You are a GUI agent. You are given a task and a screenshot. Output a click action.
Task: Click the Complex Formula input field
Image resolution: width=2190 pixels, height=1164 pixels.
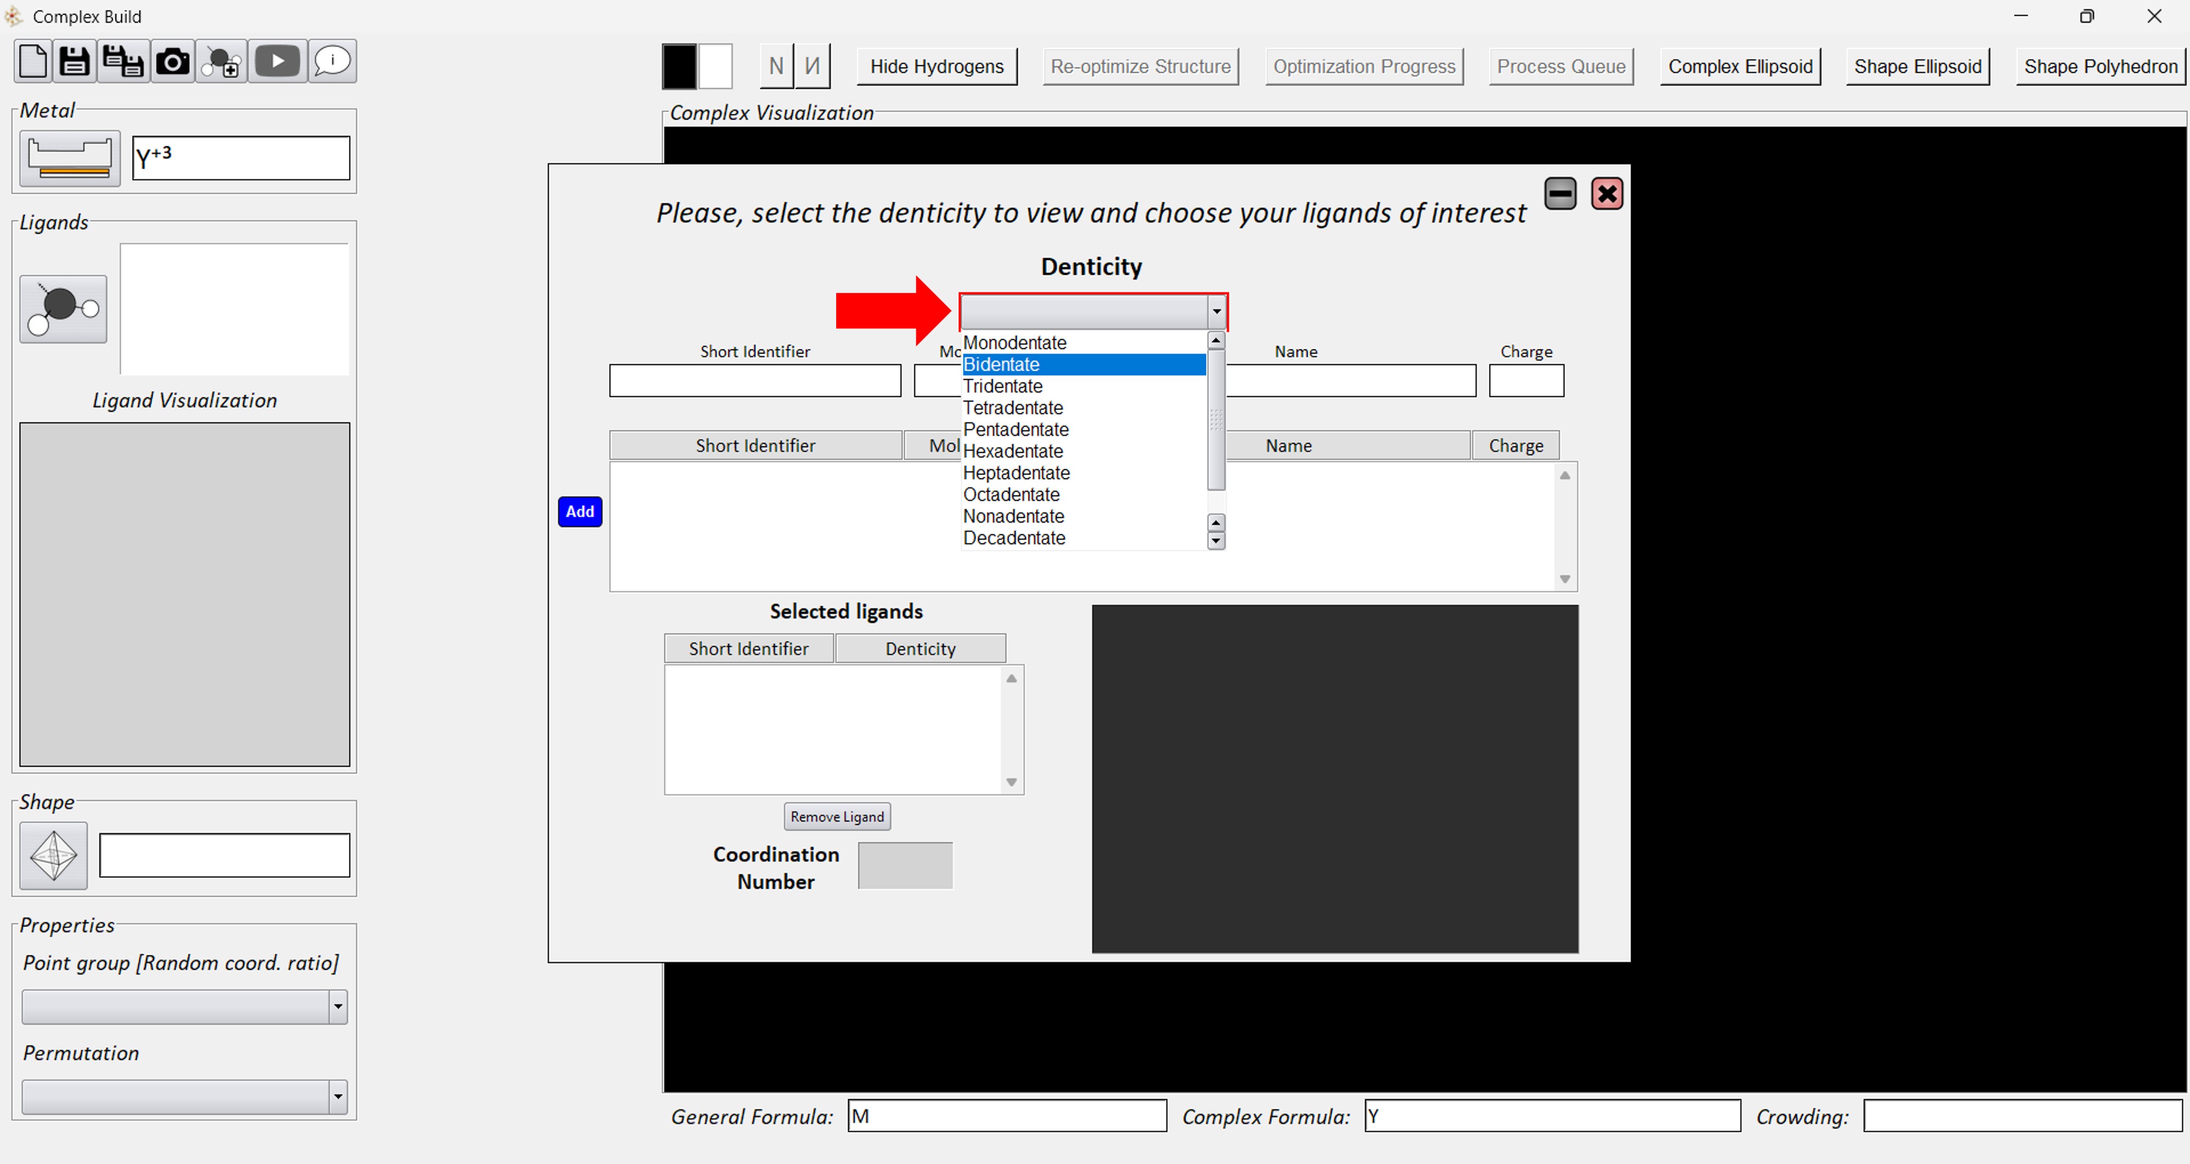pos(1551,1116)
